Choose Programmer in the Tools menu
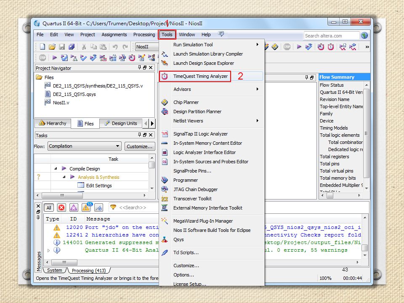Viewport: 404px width, 303px height. pyautogui.click(x=212, y=180)
